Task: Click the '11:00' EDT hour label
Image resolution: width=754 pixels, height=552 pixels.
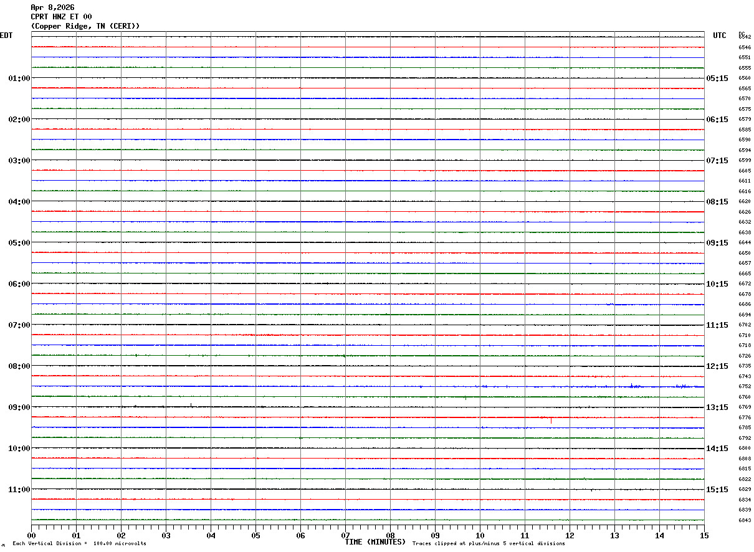Action: (x=19, y=490)
